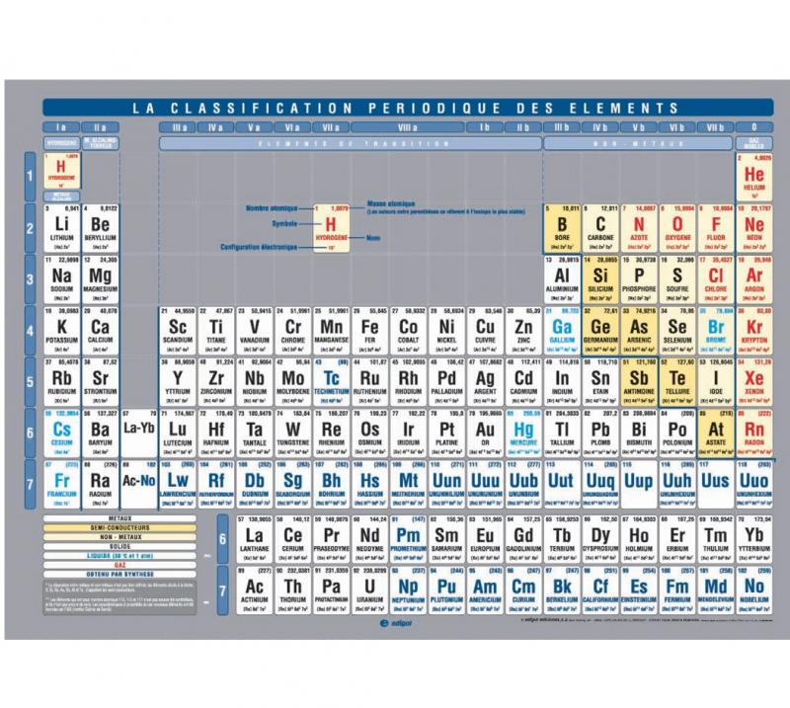Click the Mercure element tile
Viewport: 790px width, 708px height.
[522, 431]
